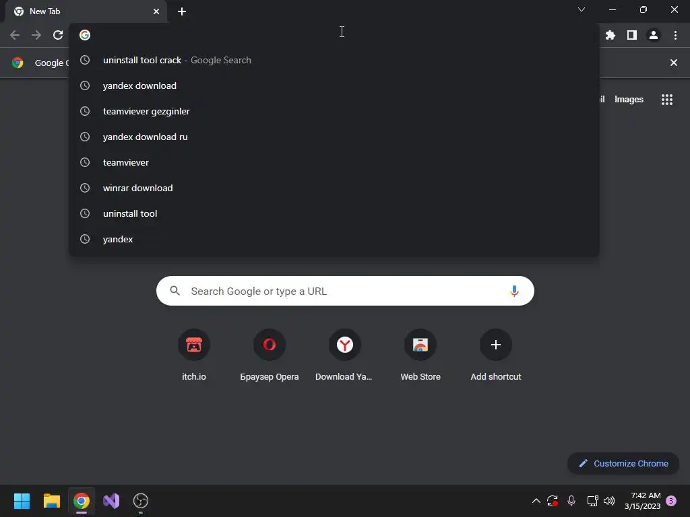
Task: Click the tray microphone icon
Action: pos(571,501)
